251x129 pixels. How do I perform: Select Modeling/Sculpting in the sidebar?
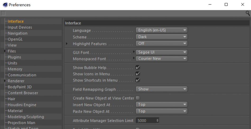pos(26,117)
